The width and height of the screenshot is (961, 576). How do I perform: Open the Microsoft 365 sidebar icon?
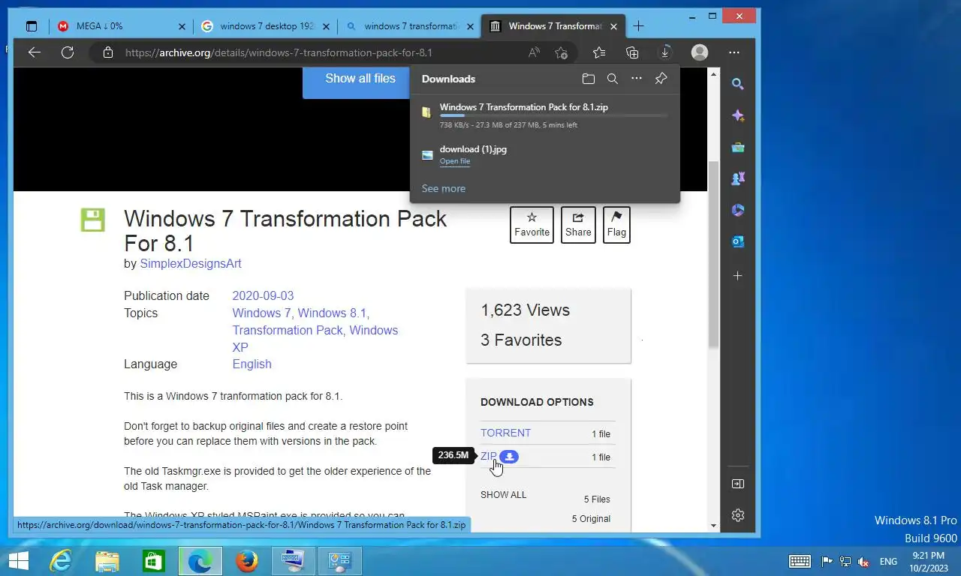pos(738,210)
